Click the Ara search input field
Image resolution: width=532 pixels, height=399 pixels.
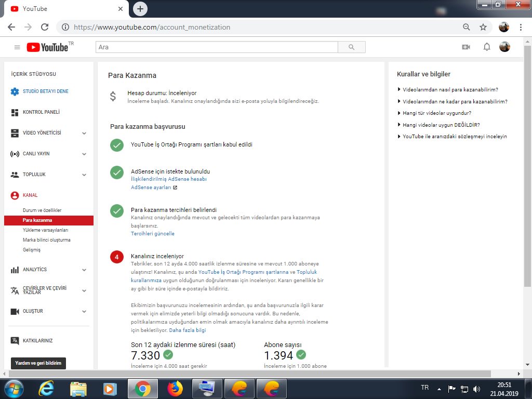pyautogui.click(x=217, y=47)
